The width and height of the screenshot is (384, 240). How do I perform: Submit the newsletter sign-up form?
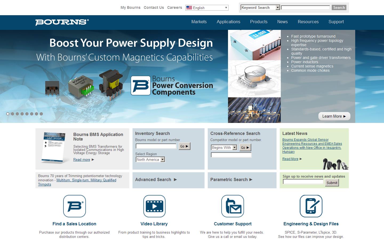pyautogui.click(x=332, y=183)
